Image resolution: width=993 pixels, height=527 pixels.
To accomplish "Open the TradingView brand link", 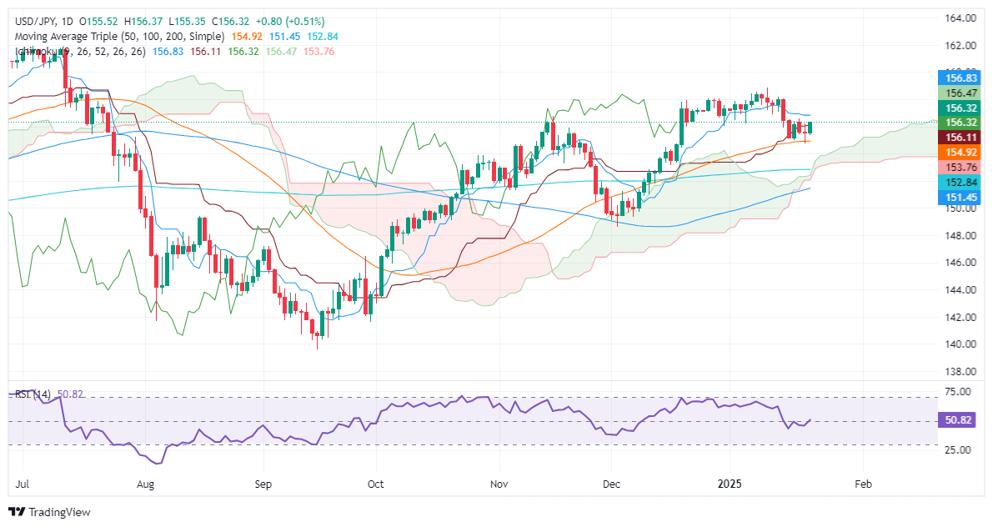I will [49, 512].
